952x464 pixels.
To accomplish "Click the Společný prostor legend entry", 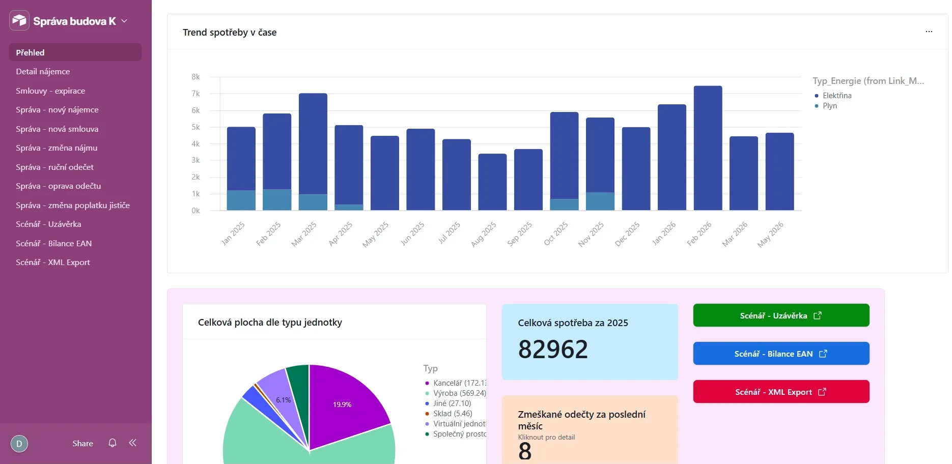I will [x=456, y=434].
